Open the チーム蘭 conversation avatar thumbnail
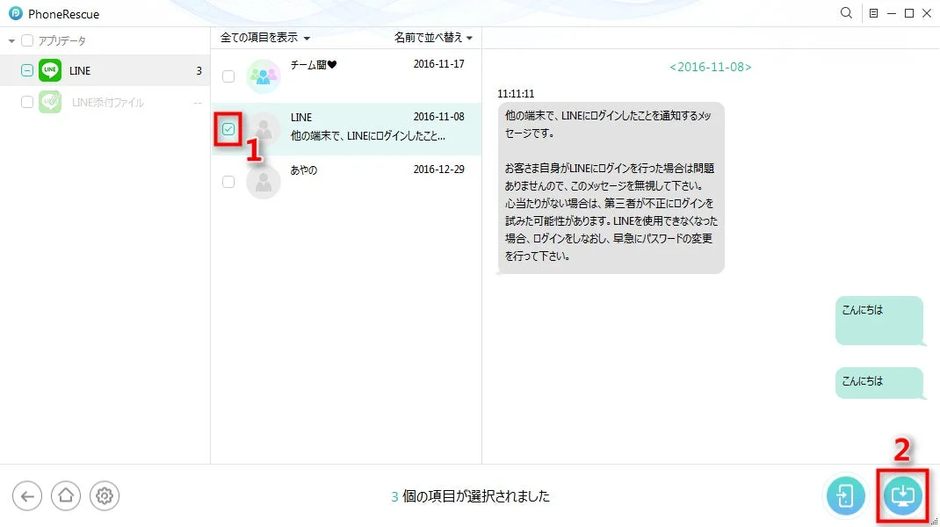The width and height of the screenshot is (940, 527). pos(263,76)
